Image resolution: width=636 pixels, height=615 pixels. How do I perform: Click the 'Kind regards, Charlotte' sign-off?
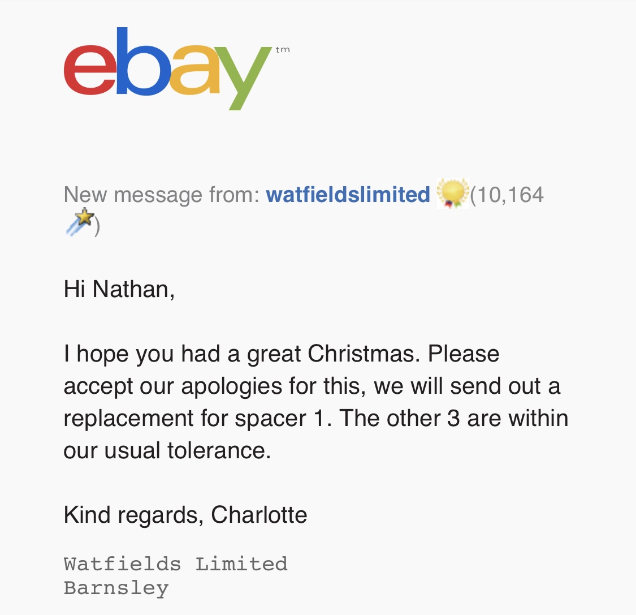(x=185, y=515)
